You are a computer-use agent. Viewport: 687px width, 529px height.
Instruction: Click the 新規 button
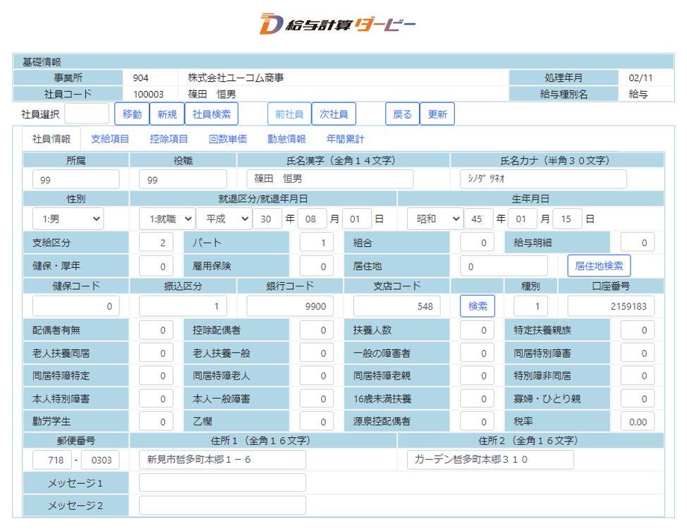[166, 114]
